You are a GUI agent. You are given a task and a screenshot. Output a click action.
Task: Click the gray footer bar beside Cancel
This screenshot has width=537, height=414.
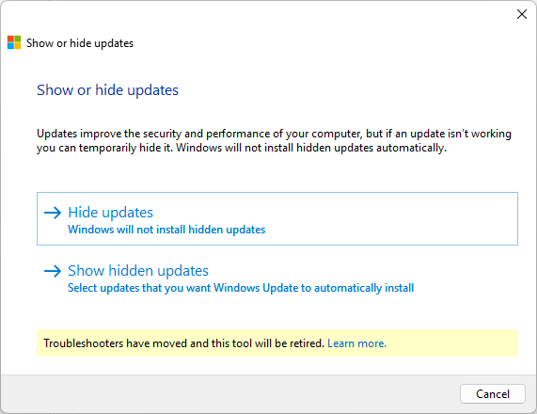(229, 394)
